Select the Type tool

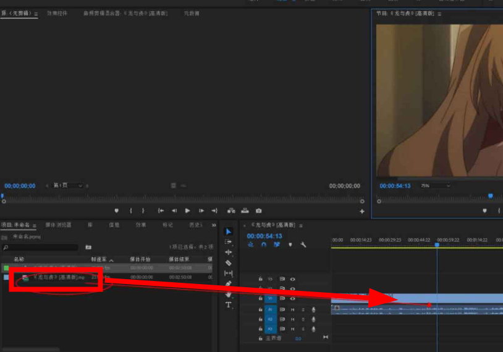[x=229, y=304]
